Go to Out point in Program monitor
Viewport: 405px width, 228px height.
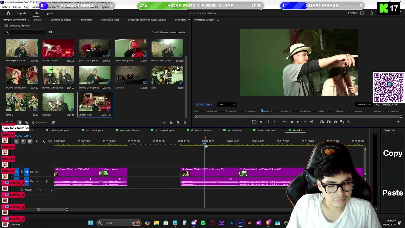pos(312,122)
